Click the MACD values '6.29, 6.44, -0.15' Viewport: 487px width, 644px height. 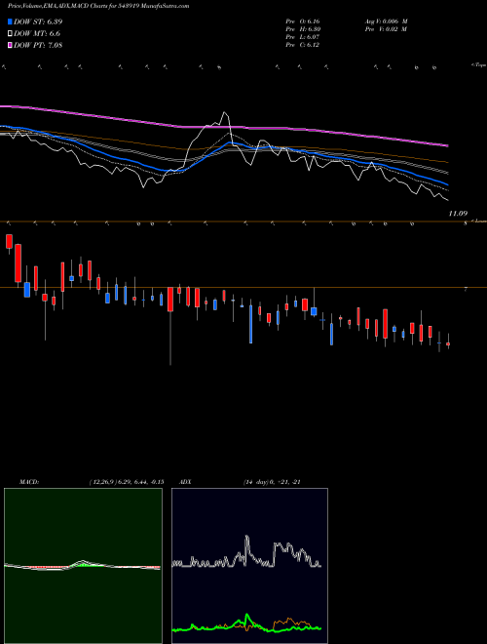[141, 482]
